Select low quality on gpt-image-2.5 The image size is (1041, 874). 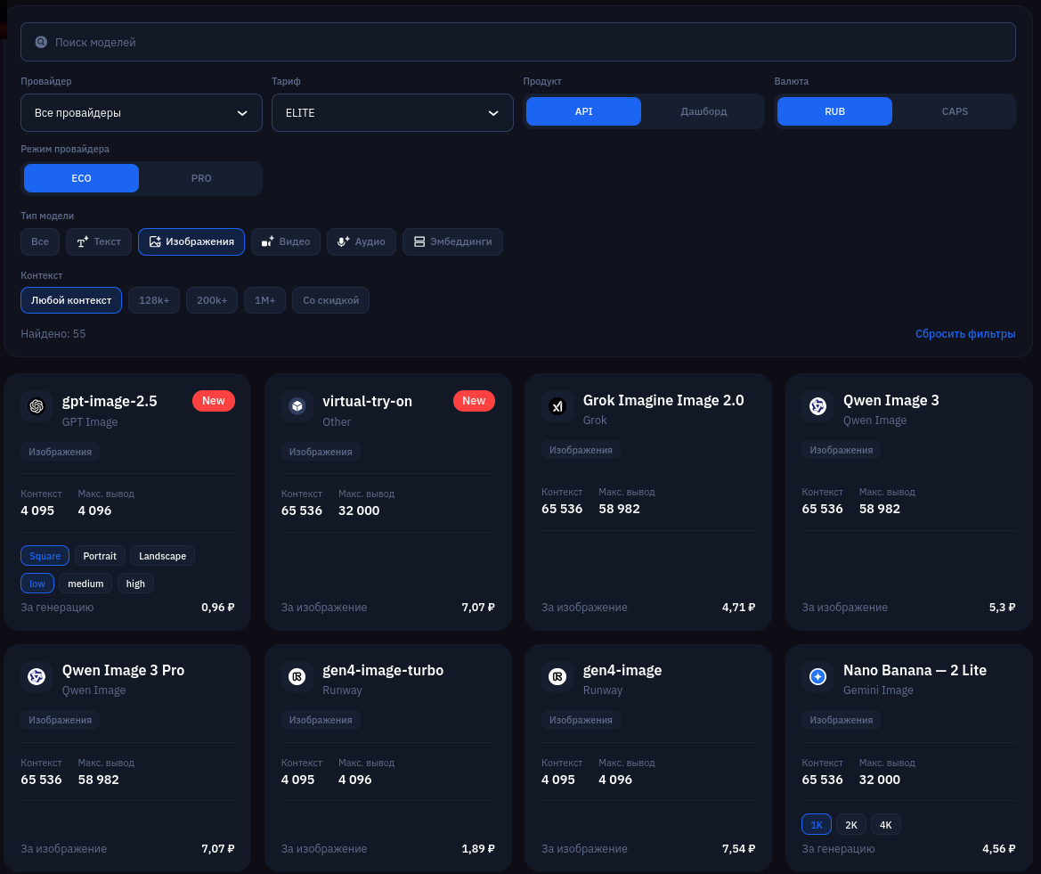[37, 584]
